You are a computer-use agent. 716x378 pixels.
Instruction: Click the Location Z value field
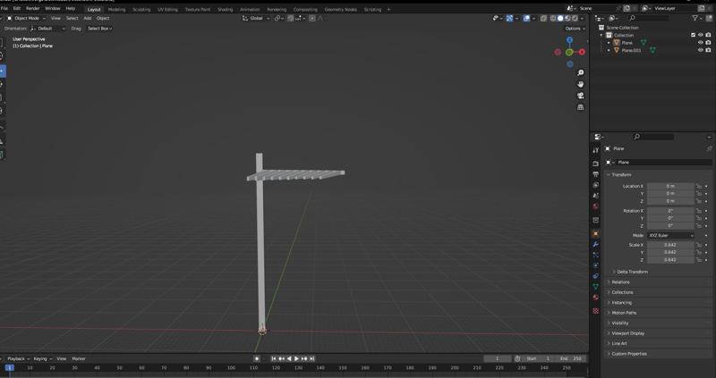(670, 201)
